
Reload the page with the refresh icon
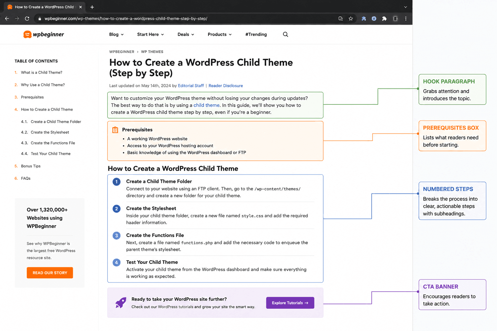coord(27,18)
